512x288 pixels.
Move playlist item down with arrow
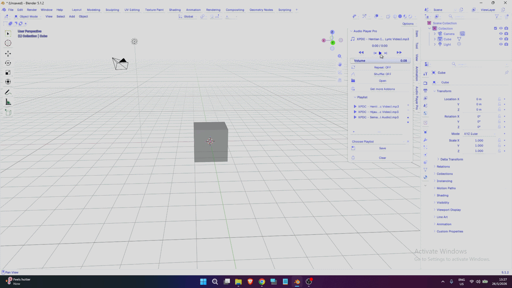point(408,122)
